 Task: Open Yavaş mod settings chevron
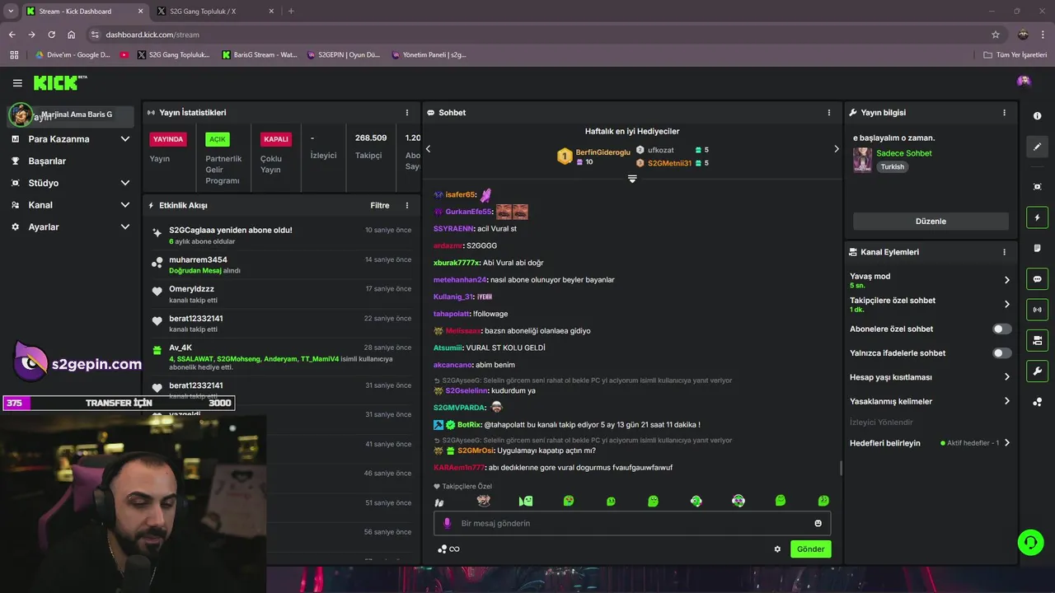tap(1006, 280)
